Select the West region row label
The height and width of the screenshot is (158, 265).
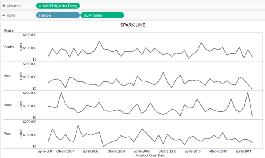click(x=8, y=134)
